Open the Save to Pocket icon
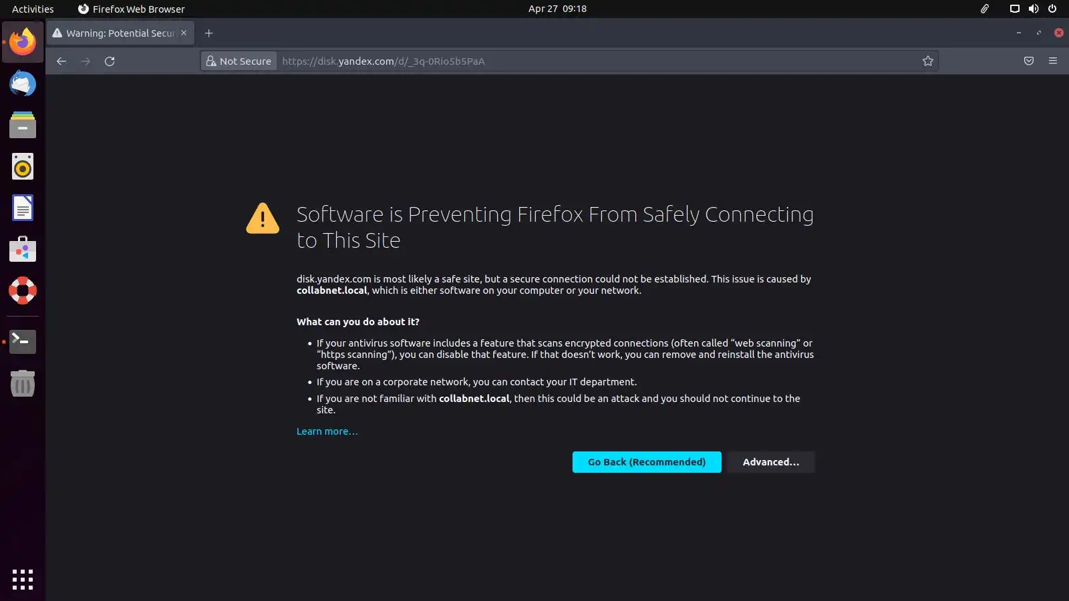This screenshot has width=1069, height=601. tap(1029, 61)
